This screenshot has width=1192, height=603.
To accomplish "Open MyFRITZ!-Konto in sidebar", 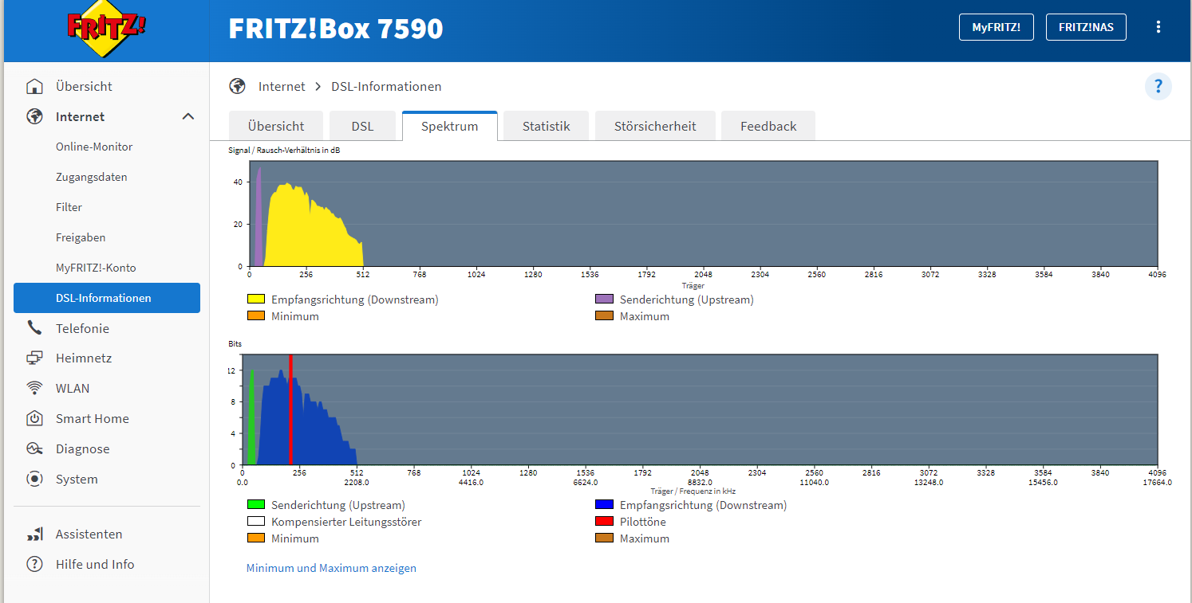I will [x=96, y=268].
